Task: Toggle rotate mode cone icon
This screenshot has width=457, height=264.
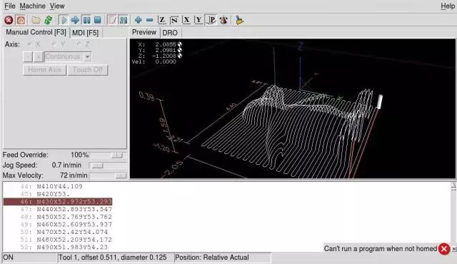Action: tap(224, 20)
